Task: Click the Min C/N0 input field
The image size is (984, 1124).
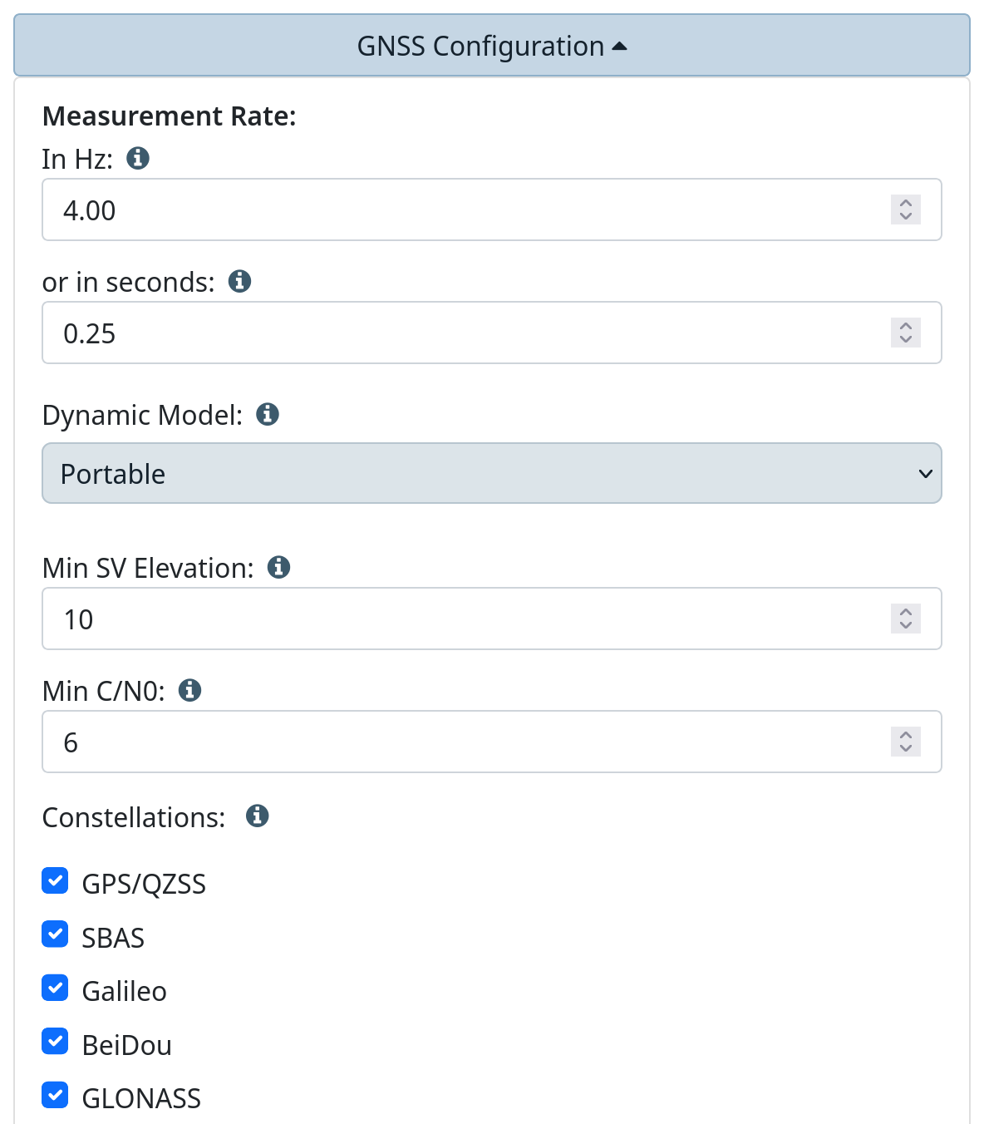Action: tap(492, 742)
